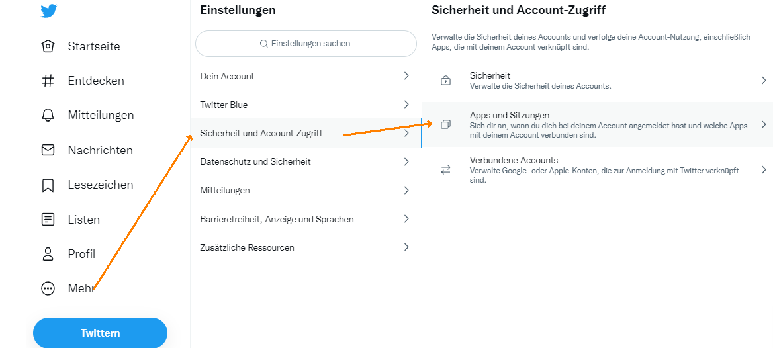This screenshot has height=348, width=773.
Task: Click the Einstellungen suchen search field
Action: 306,44
